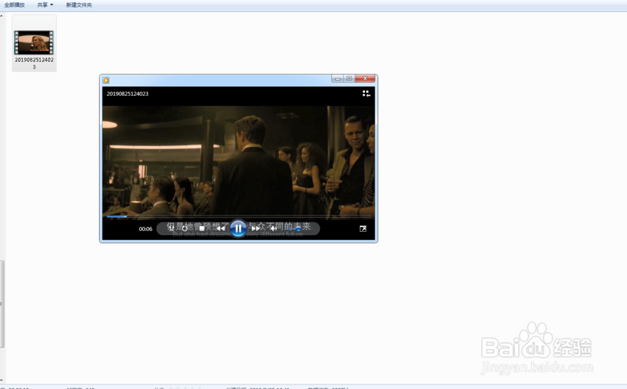Screen dimensions: 627x389
Task: Click elapsed time 00:06 display
Action: click(x=145, y=229)
